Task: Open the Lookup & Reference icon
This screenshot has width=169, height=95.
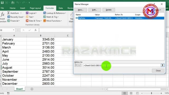Action: click(45, 13)
